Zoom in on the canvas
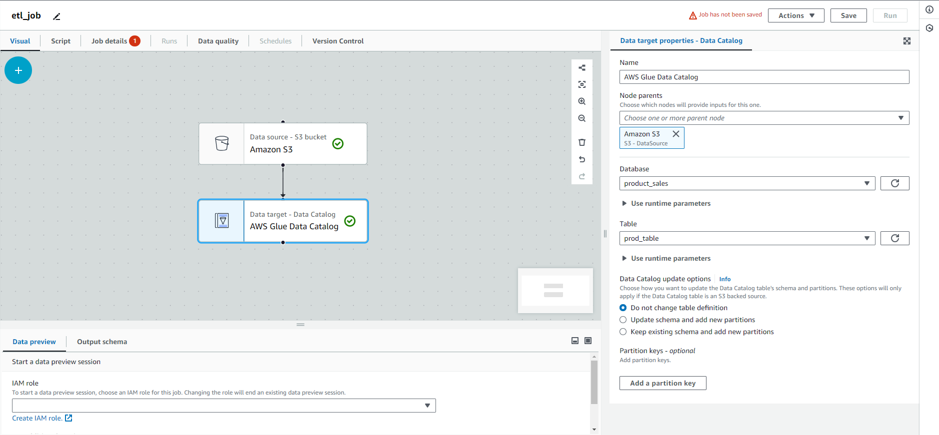Image resolution: width=939 pixels, height=435 pixels. tap(582, 101)
